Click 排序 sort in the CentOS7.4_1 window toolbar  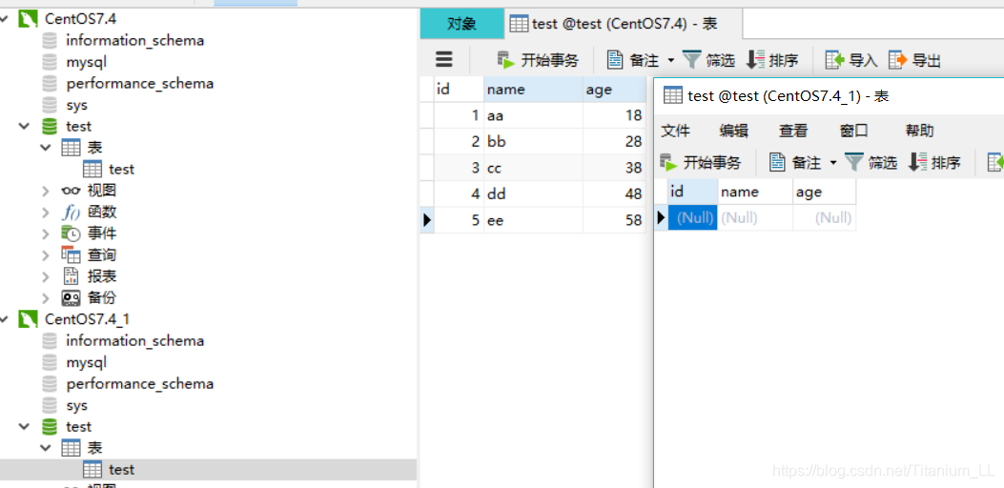(934, 163)
